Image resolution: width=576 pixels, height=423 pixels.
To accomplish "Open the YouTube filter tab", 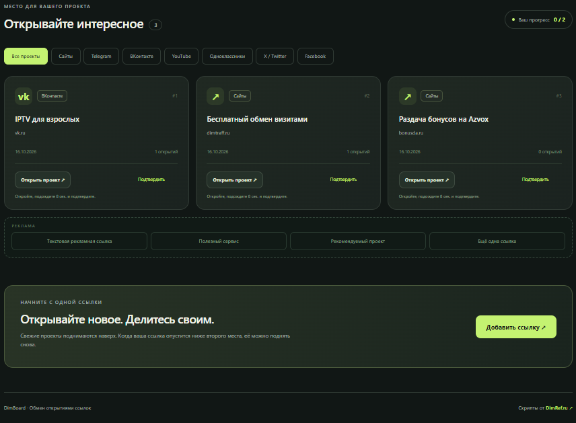I will pos(182,56).
